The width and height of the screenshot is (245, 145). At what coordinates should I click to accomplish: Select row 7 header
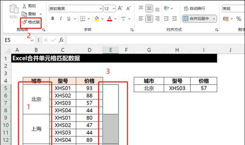click(x=6, y=103)
